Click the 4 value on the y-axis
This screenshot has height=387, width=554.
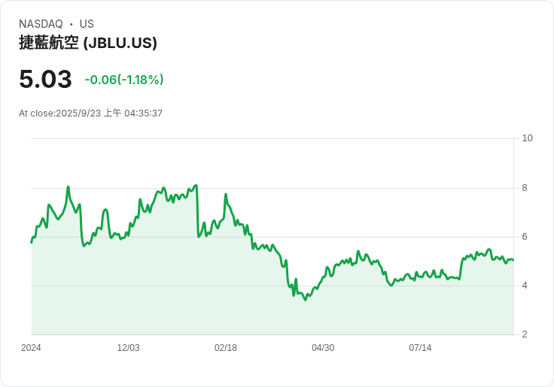coord(525,286)
